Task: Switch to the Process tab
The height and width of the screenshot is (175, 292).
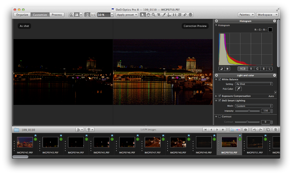Action: tap(57, 15)
